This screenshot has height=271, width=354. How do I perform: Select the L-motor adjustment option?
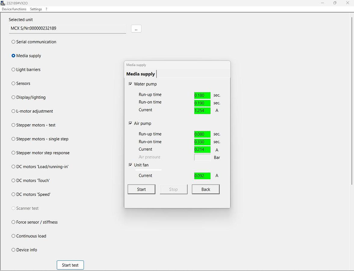coord(13,111)
